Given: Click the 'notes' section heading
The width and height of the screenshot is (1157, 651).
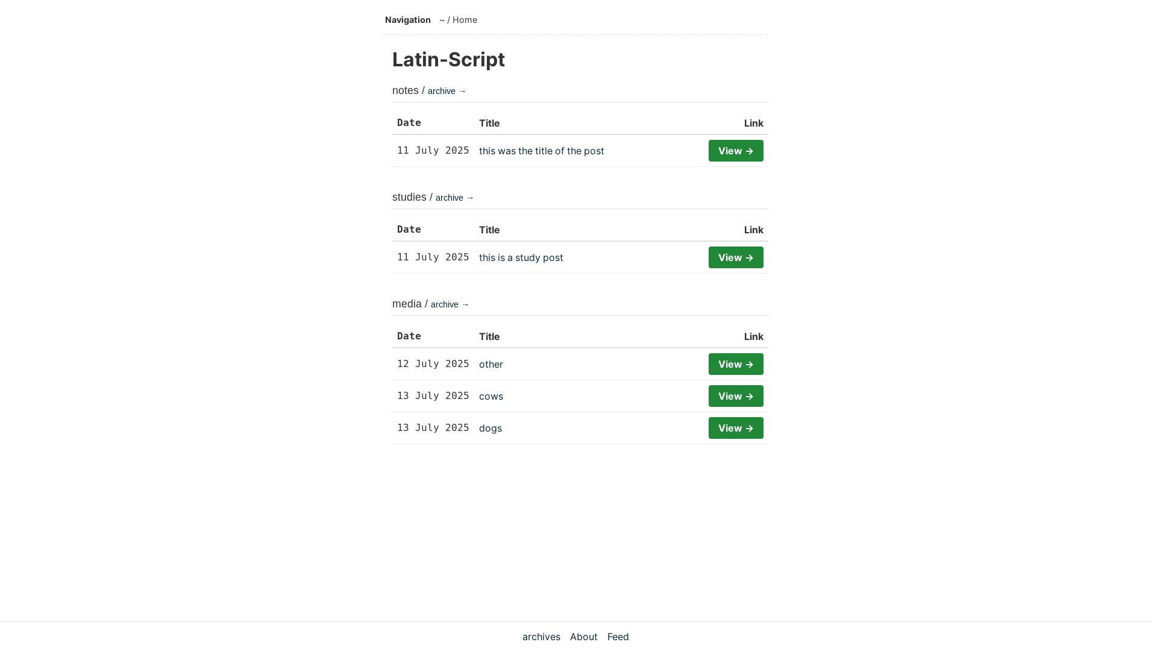Looking at the screenshot, I should point(405,90).
